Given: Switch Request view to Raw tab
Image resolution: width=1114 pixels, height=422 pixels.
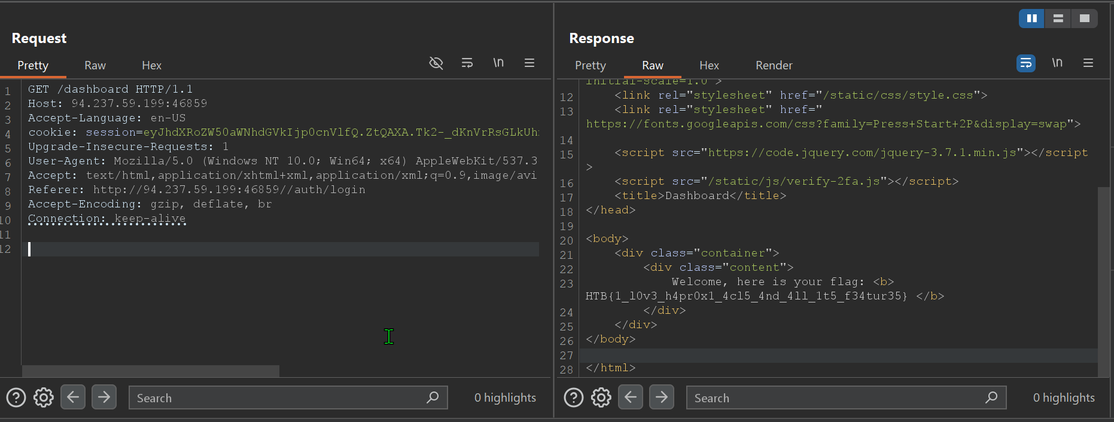Looking at the screenshot, I should [95, 65].
